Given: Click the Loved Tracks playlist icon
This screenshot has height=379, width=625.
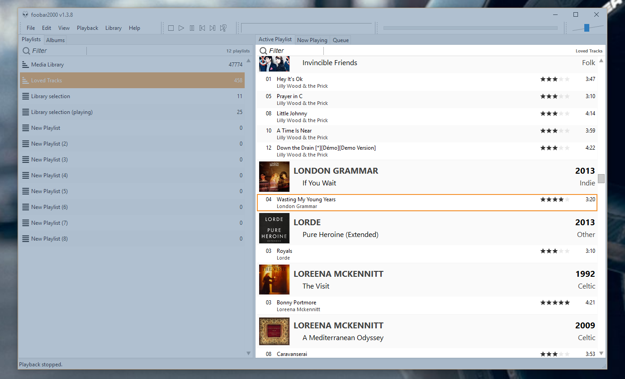Looking at the screenshot, I should pyautogui.click(x=25, y=81).
